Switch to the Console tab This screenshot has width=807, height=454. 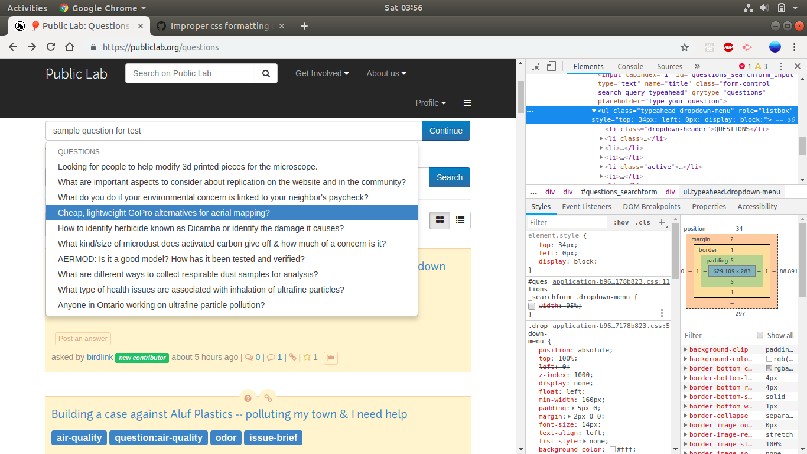coord(630,66)
